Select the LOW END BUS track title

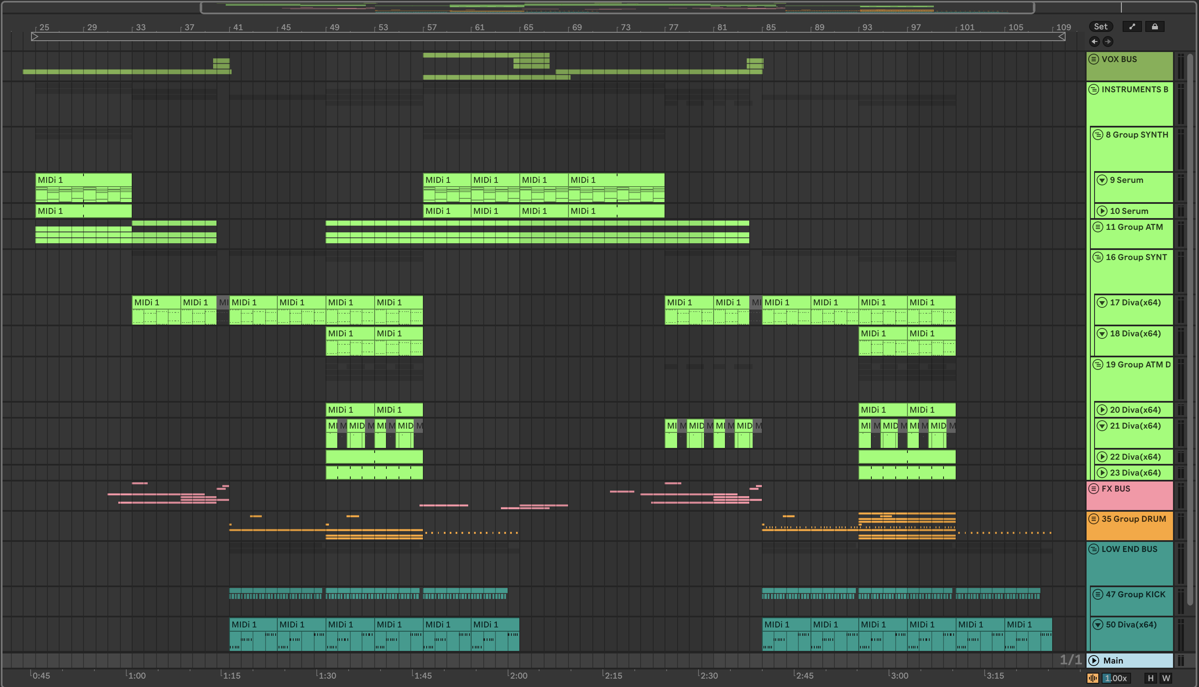tap(1130, 549)
